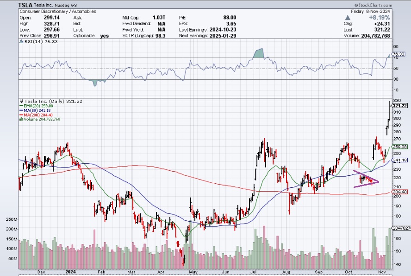Click the green Volume bars legend icon
The image size is (411, 276).
tap(20, 119)
